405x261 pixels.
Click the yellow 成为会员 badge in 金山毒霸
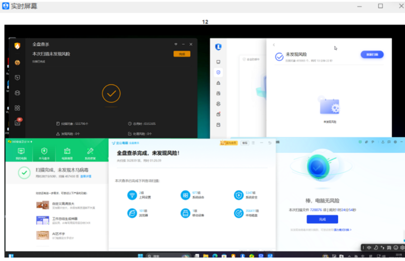(x=228, y=143)
